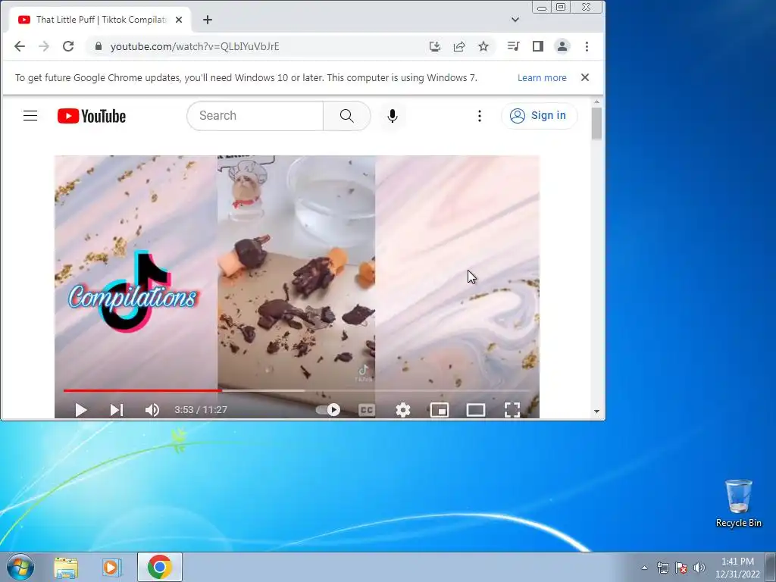Share this page via the share icon

pyautogui.click(x=459, y=46)
